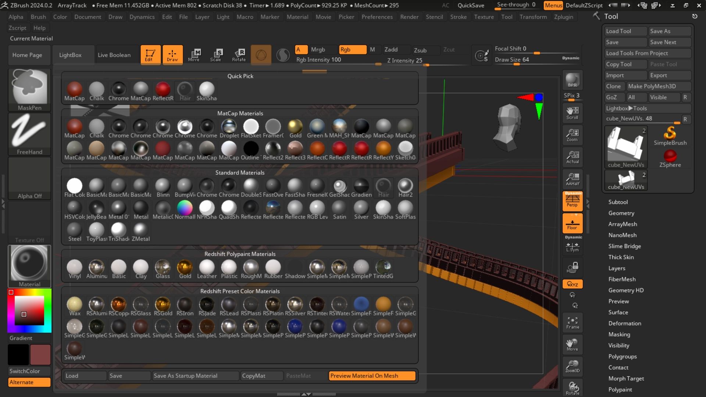The height and width of the screenshot is (397, 706).
Task: Toggle the Zsub sculpt mode
Action: tap(420, 50)
